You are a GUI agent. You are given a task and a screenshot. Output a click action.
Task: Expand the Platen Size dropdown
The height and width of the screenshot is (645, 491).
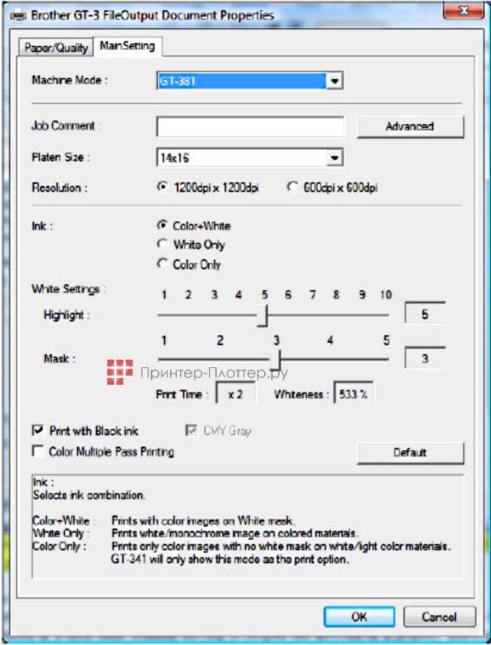click(334, 157)
